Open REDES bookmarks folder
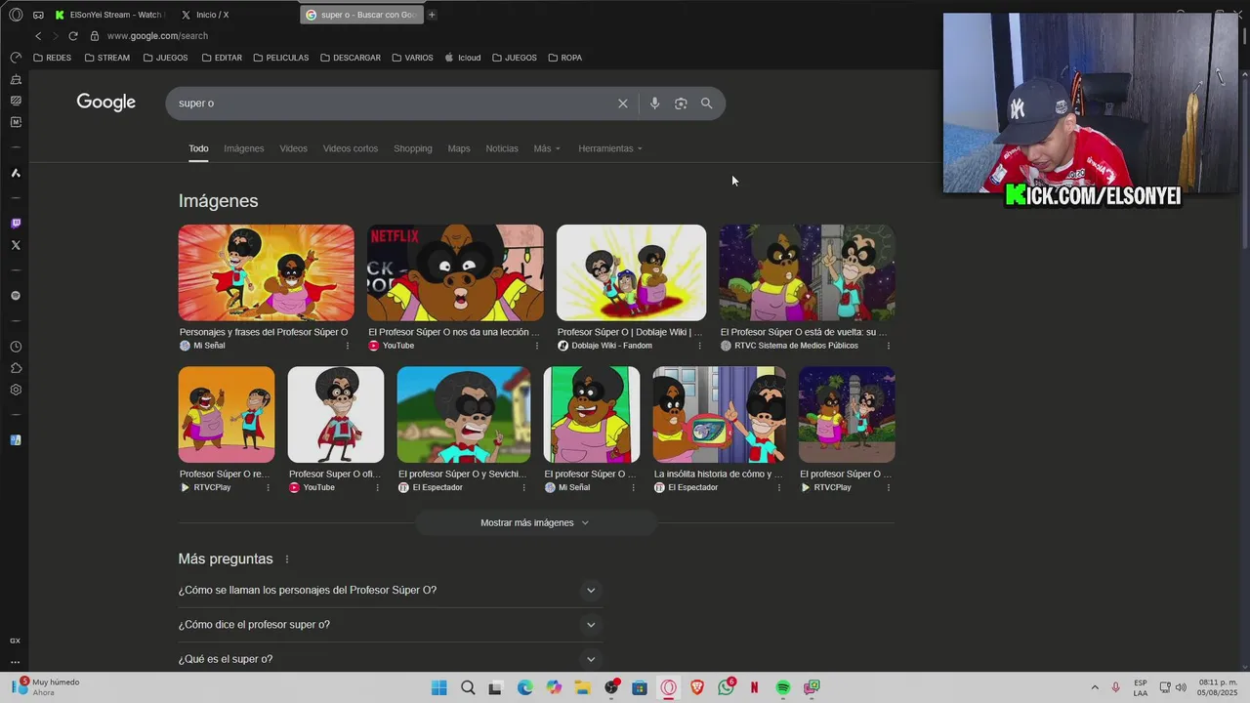The width and height of the screenshot is (1250, 703). coord(53,58)
